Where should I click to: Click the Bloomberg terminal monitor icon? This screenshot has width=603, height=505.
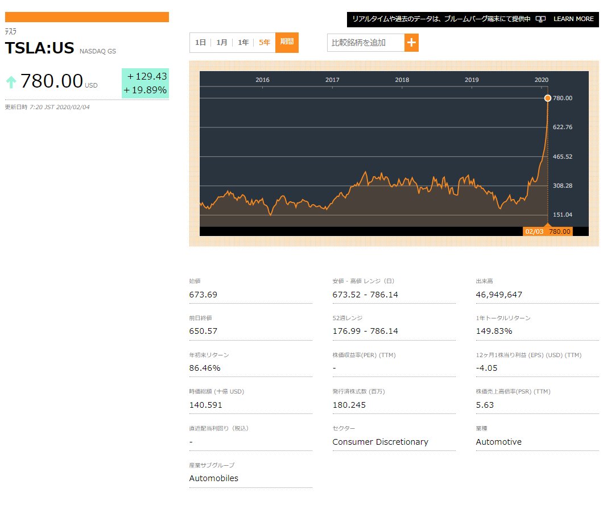click(x=540, y=19)
